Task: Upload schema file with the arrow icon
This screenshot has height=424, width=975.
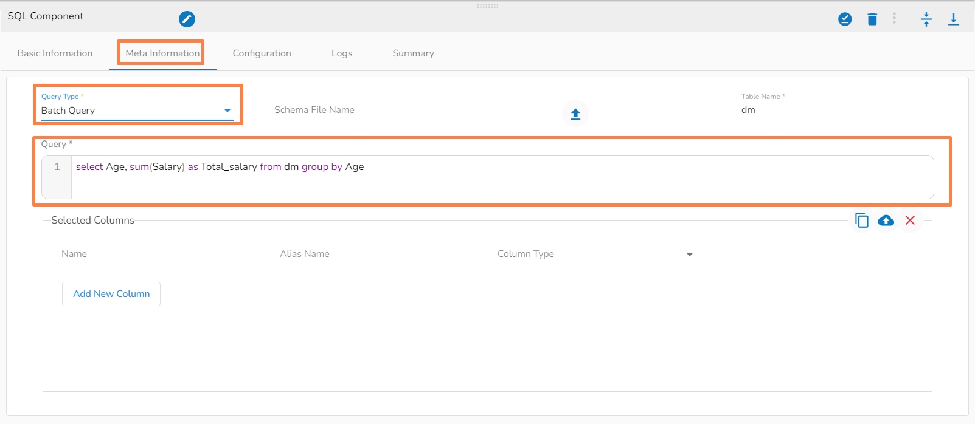Action: (x=575, y=114)
